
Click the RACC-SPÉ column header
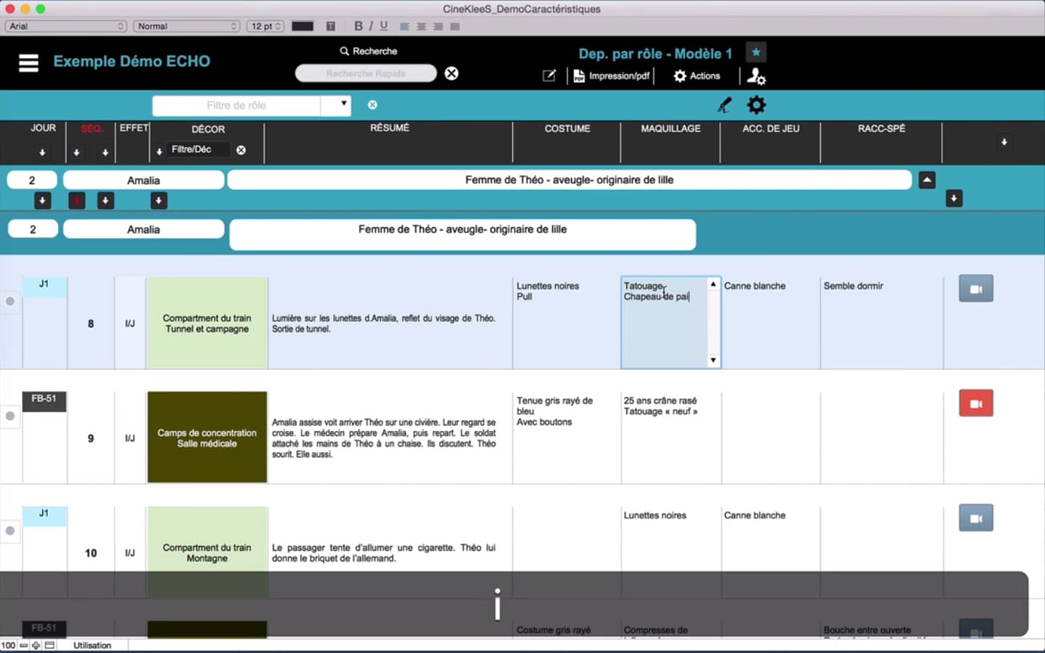tap(882, 128)
